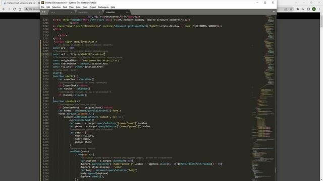Switch to the index.html tab

coord(117,12)
